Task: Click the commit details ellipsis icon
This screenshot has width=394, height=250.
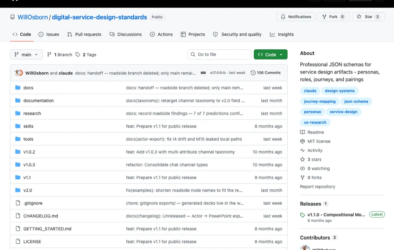Action: [203, 73]
